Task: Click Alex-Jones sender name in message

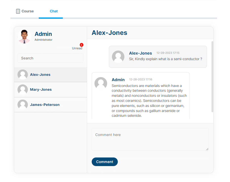Action: pyautogui.click(x=140, y=53)
